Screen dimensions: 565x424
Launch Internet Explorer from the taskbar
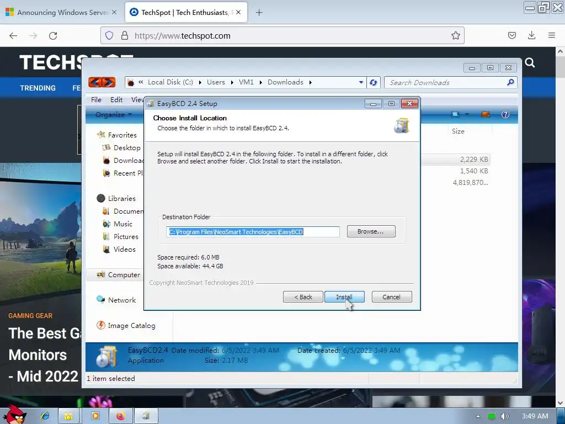coord(45,416)
